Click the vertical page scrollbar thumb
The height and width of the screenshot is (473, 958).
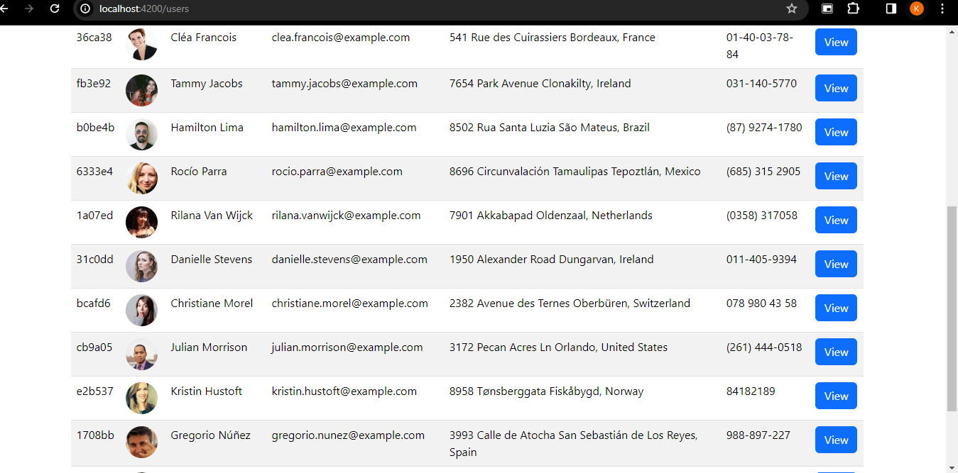(952, 308)
